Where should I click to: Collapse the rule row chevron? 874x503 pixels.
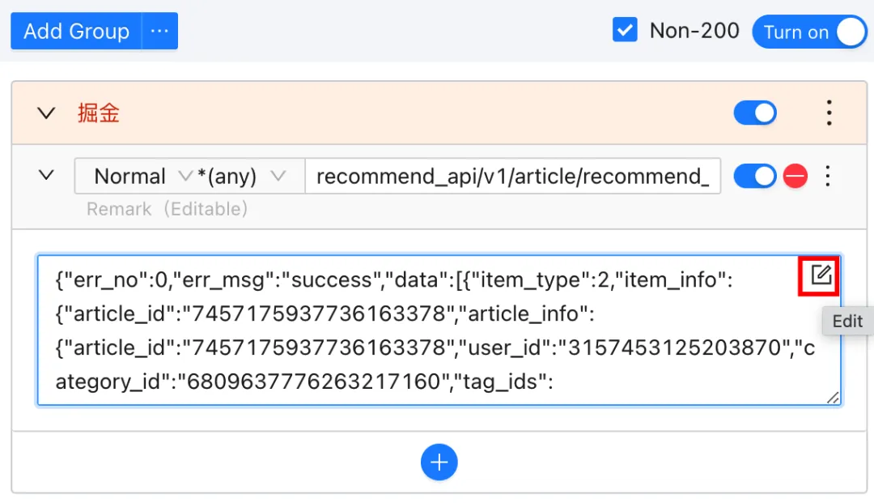click(46, 176)
